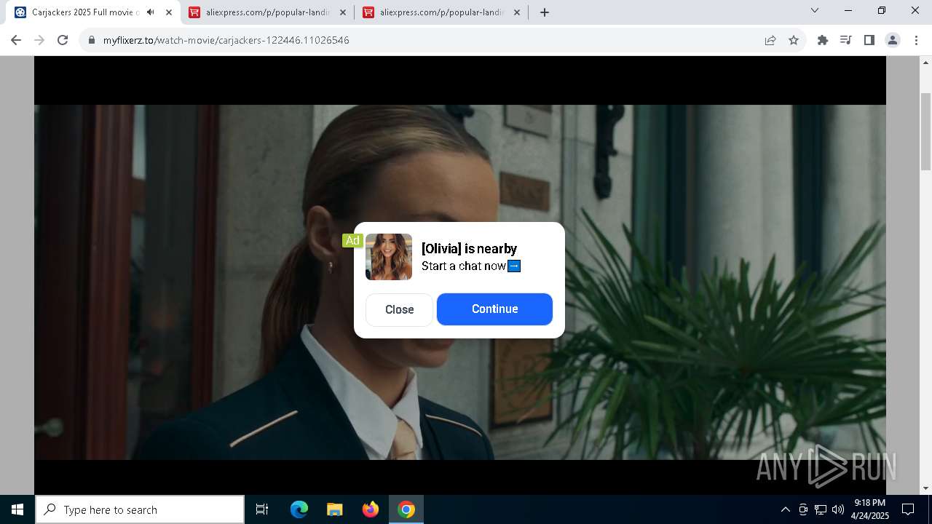
Task: Launch Firefox from the taskbar
Action: click(371, 509)
